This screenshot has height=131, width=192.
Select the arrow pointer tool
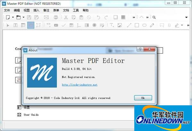8,25
